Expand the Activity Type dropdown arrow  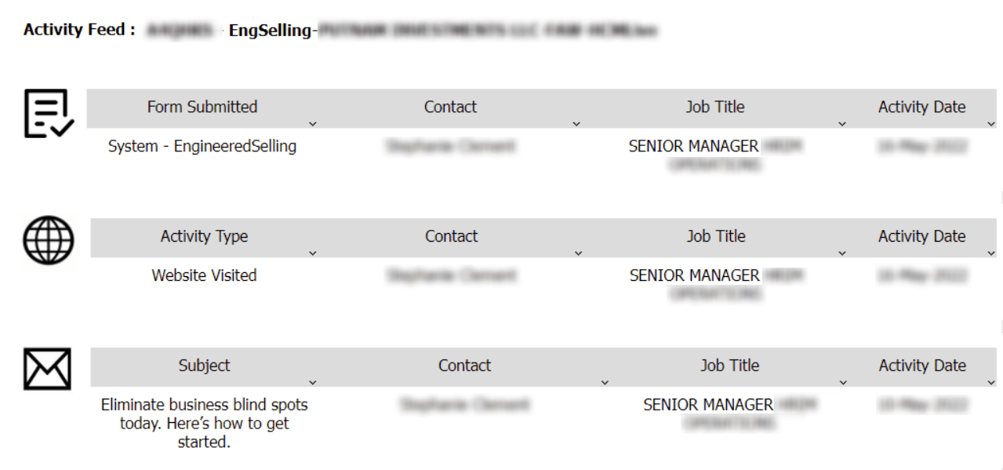(x=311, y=253)
